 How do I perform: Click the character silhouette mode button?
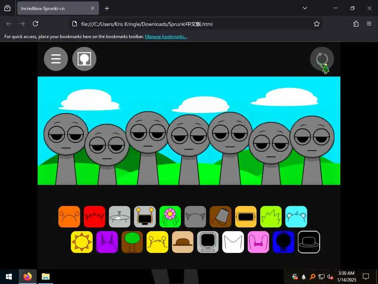pyautogui.click(x=85, y=59)
